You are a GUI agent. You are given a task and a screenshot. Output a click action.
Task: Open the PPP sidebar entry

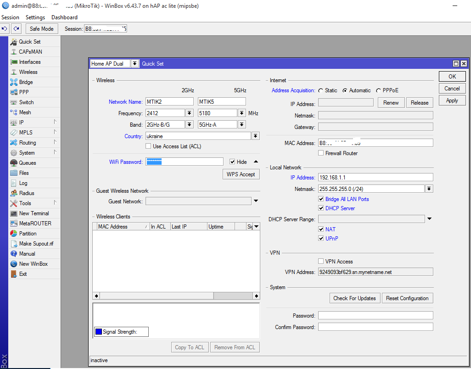pyautogui.click(x=34, y=92)
